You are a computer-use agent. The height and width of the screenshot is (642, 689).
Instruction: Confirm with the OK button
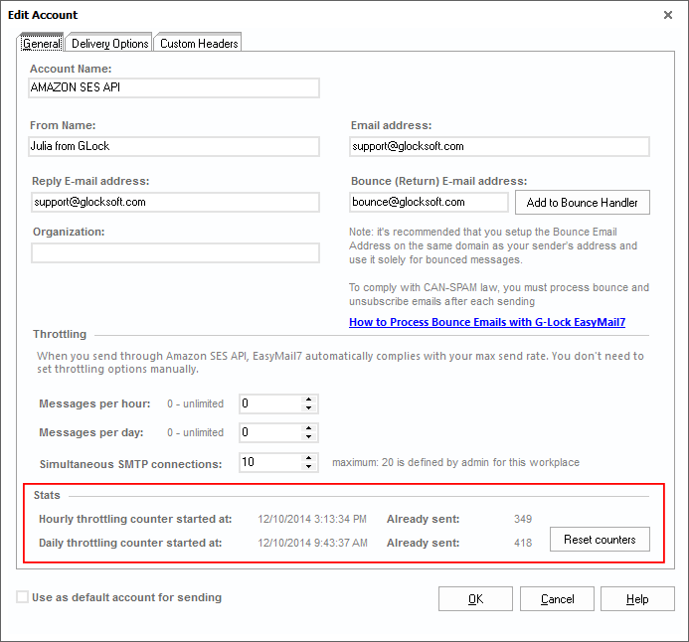click(x=475, y=599)
